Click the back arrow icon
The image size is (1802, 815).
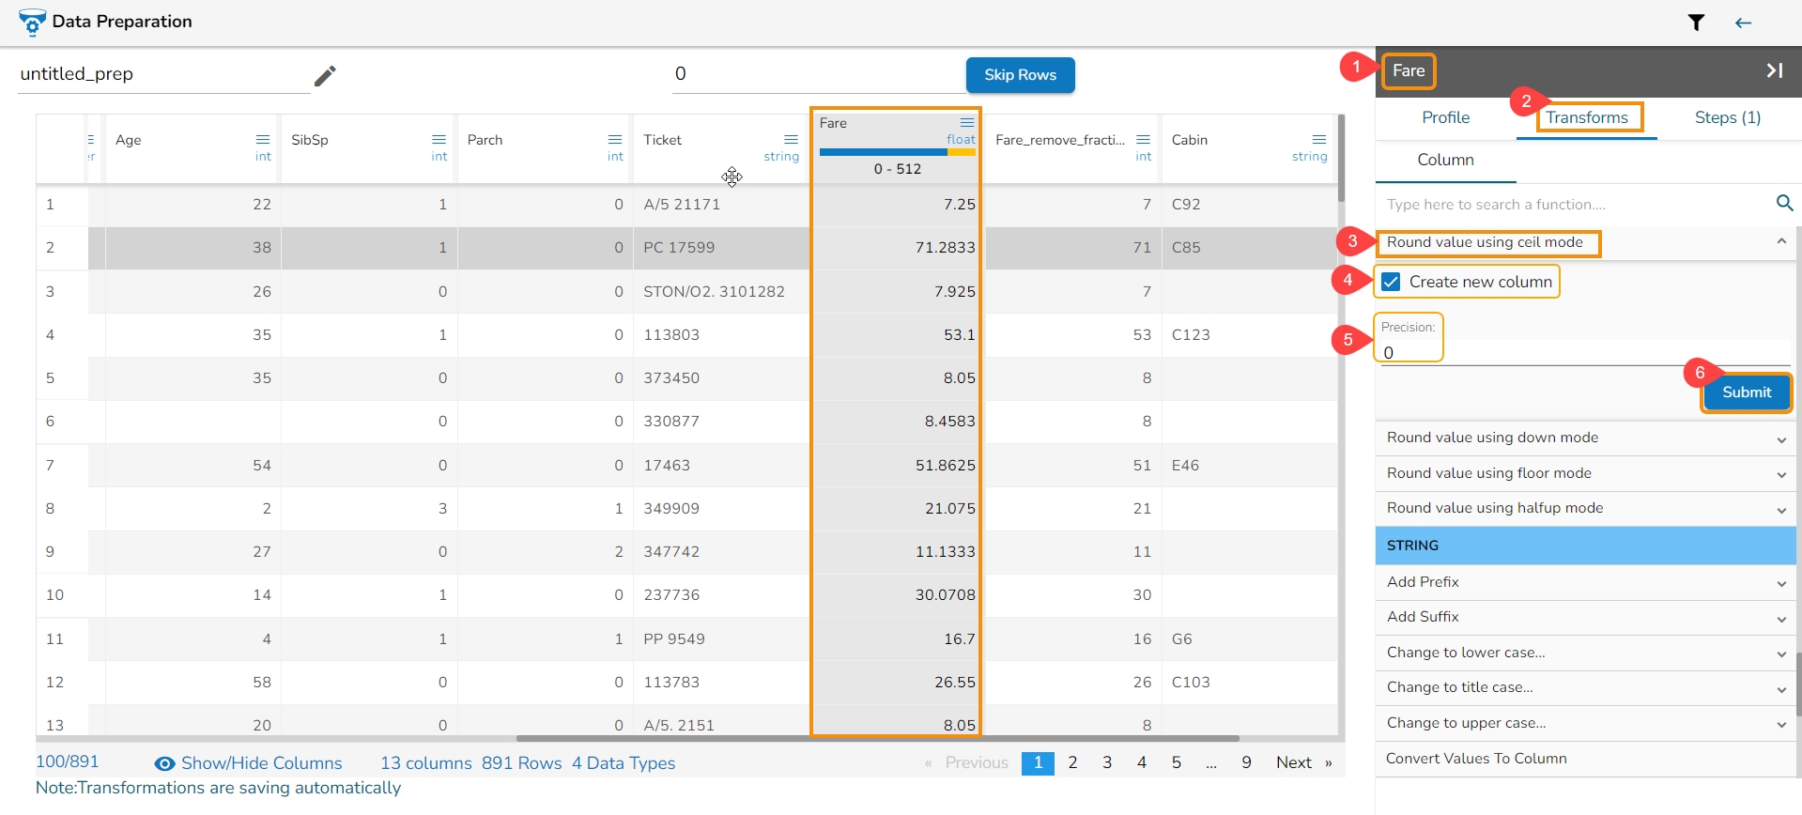click(1743, 23)
